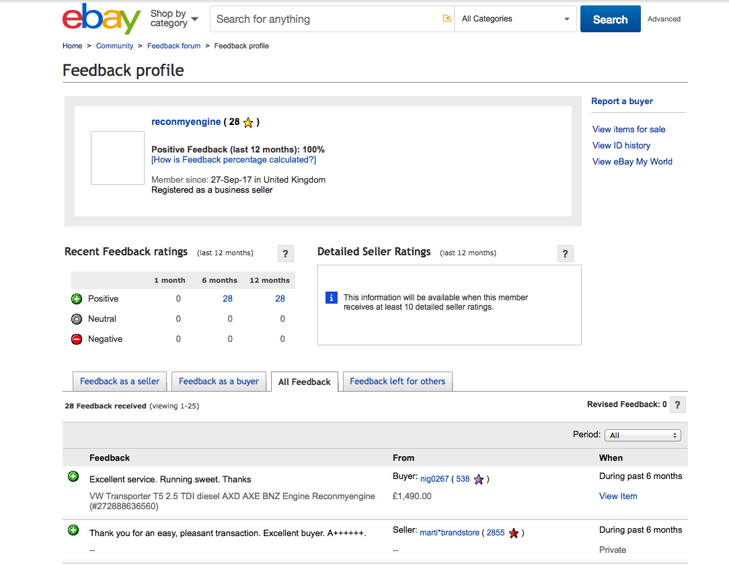The height and width of the screenshot is (565, 729).
Task: Open the Period filter dropdown
Action: (x=642, y=435)
